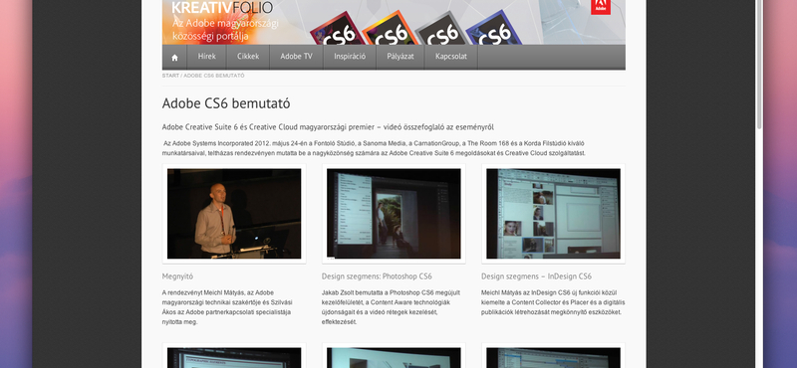
Task: Click the description mentioning Jakab Zsolt
Action: point(391,307)
